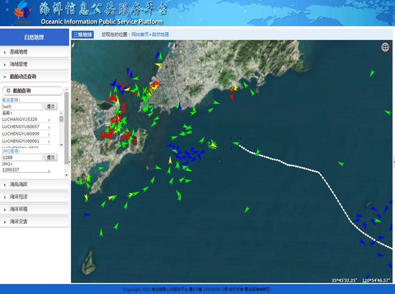This screenshot has width=395, height=294.
Task: Click the 船名查询 label
Action: [11, 100]
